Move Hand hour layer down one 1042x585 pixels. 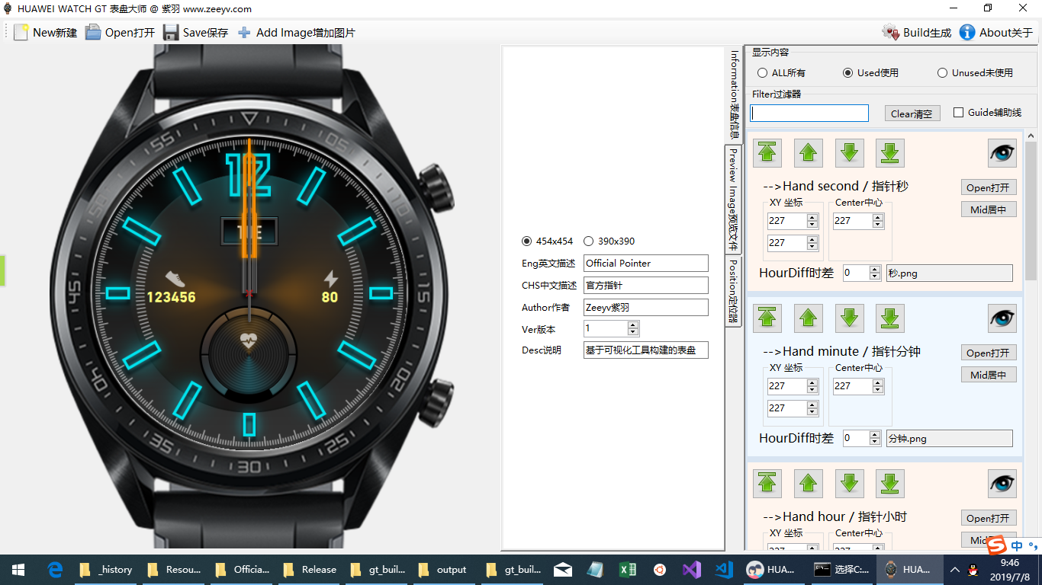pyautogui.click(x=850, y=484)
